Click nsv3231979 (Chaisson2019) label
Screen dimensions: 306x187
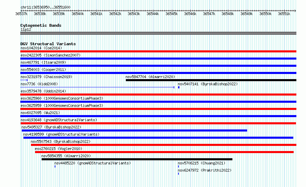[46, 77]
